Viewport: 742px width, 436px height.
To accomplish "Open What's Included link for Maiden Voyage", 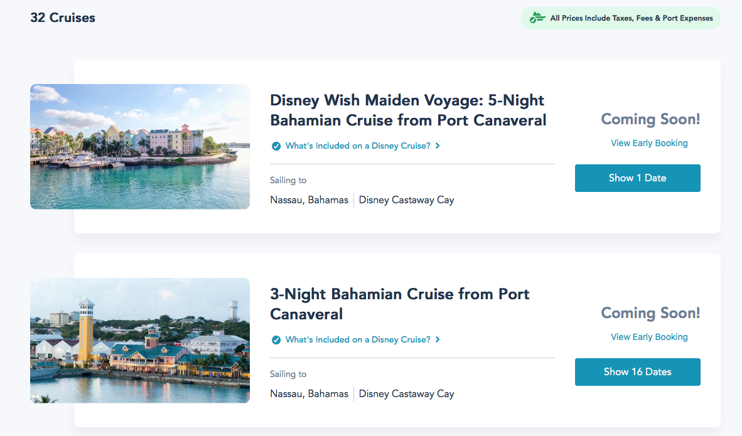I will (x=358, y=146).
